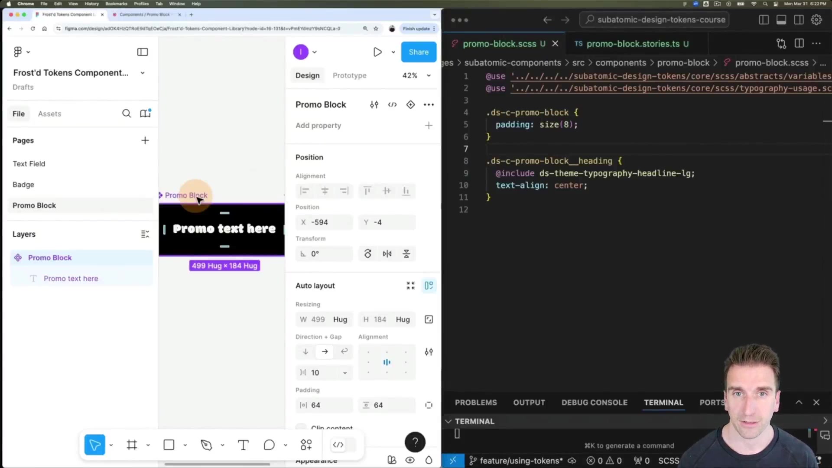Align right alignment icon
Viewport: 832px width, 468px height.
[344, 191]
